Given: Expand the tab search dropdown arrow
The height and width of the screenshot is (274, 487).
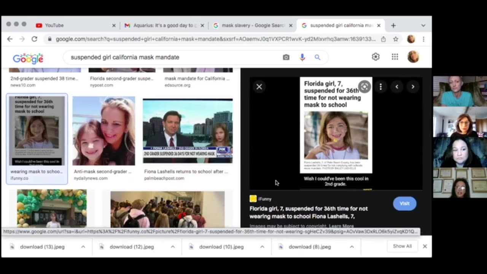Looking at the screenshot, I should (423, 25).
